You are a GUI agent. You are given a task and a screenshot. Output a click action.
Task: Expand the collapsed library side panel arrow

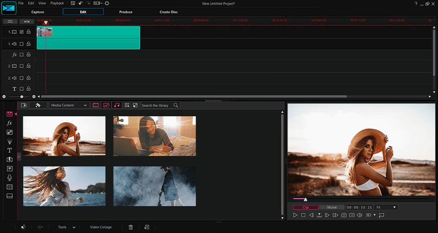(19, 157)
